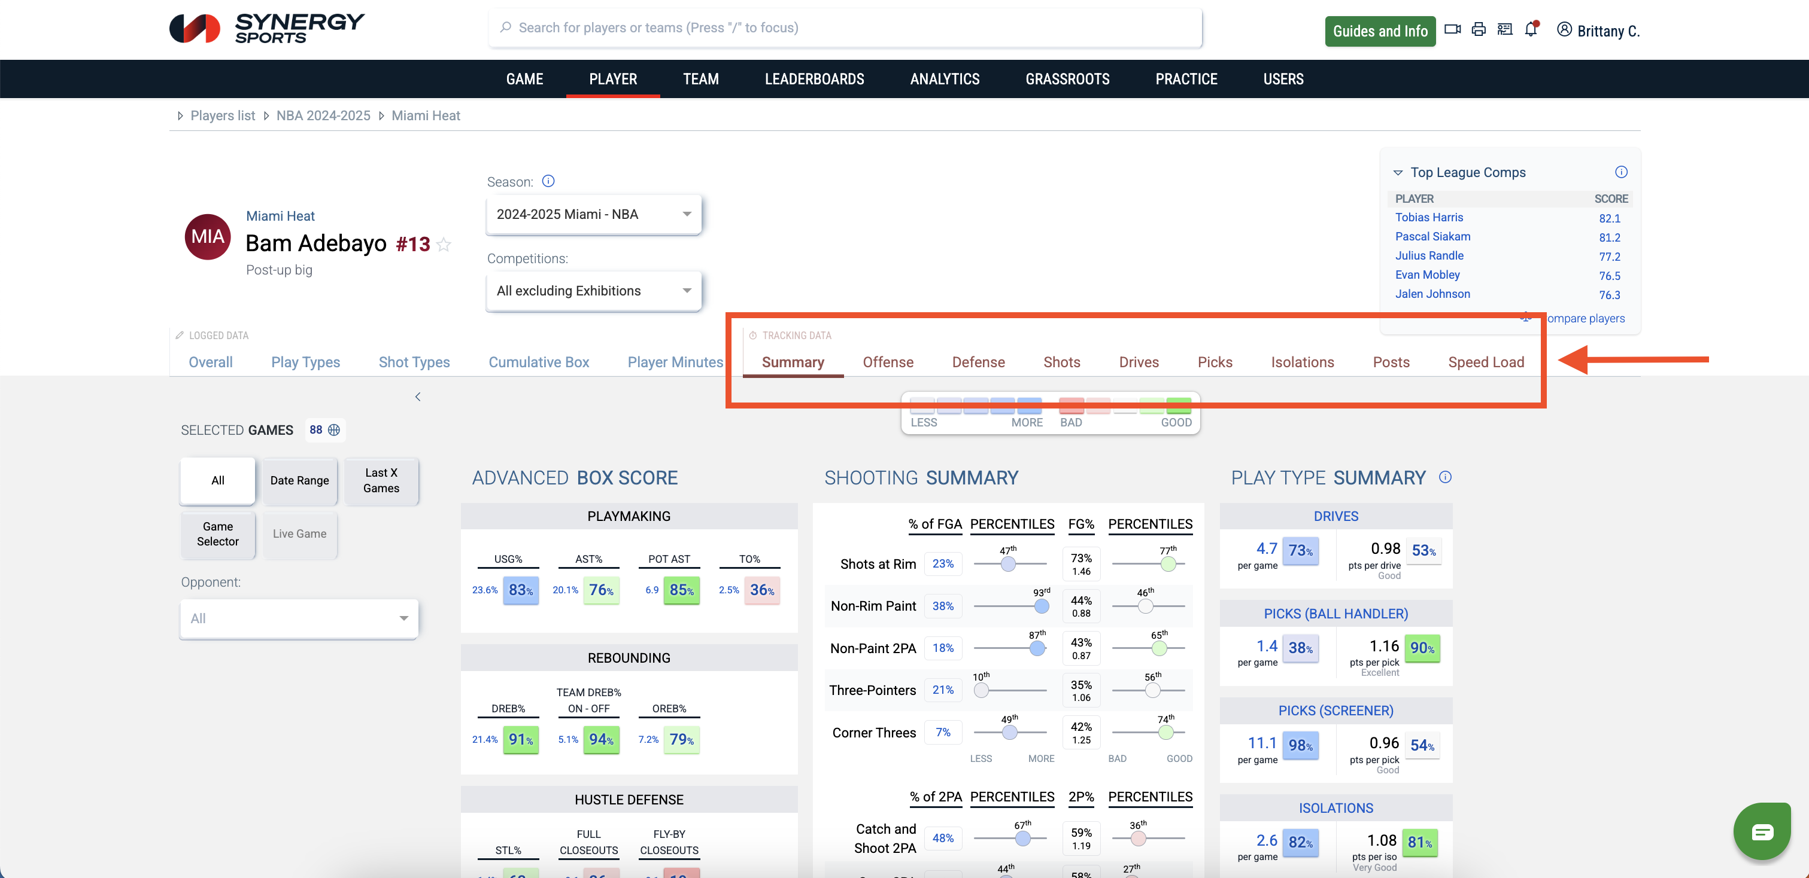The image size is (1809, 878).
Task: Click the favorite star next to Bam Adebayo
Action: (x=444, y=244)
